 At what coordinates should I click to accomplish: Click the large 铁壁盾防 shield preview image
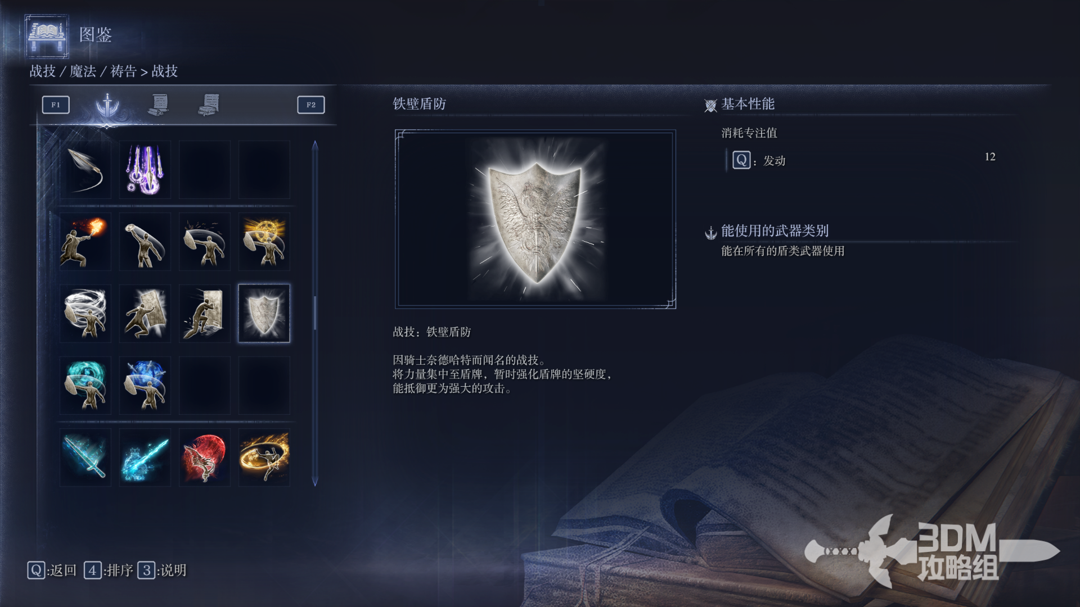point(535,219)
